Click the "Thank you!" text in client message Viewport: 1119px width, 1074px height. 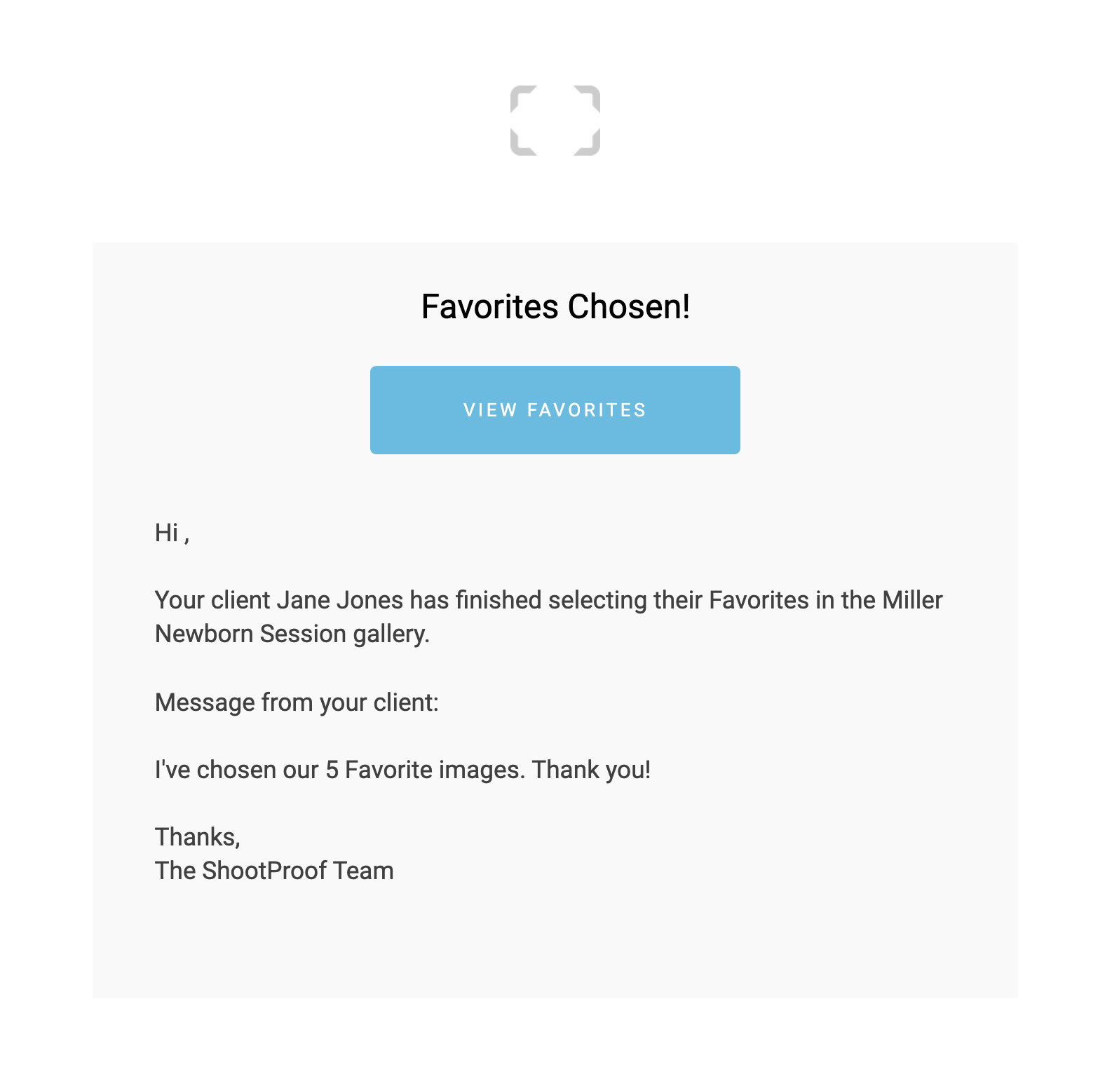pyautogui.click(x=591, y=770)
